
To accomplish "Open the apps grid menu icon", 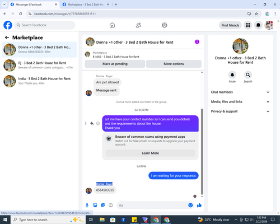I will [248, 25].
